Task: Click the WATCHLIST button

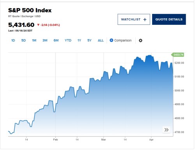Action: click(x=134, y=19)
